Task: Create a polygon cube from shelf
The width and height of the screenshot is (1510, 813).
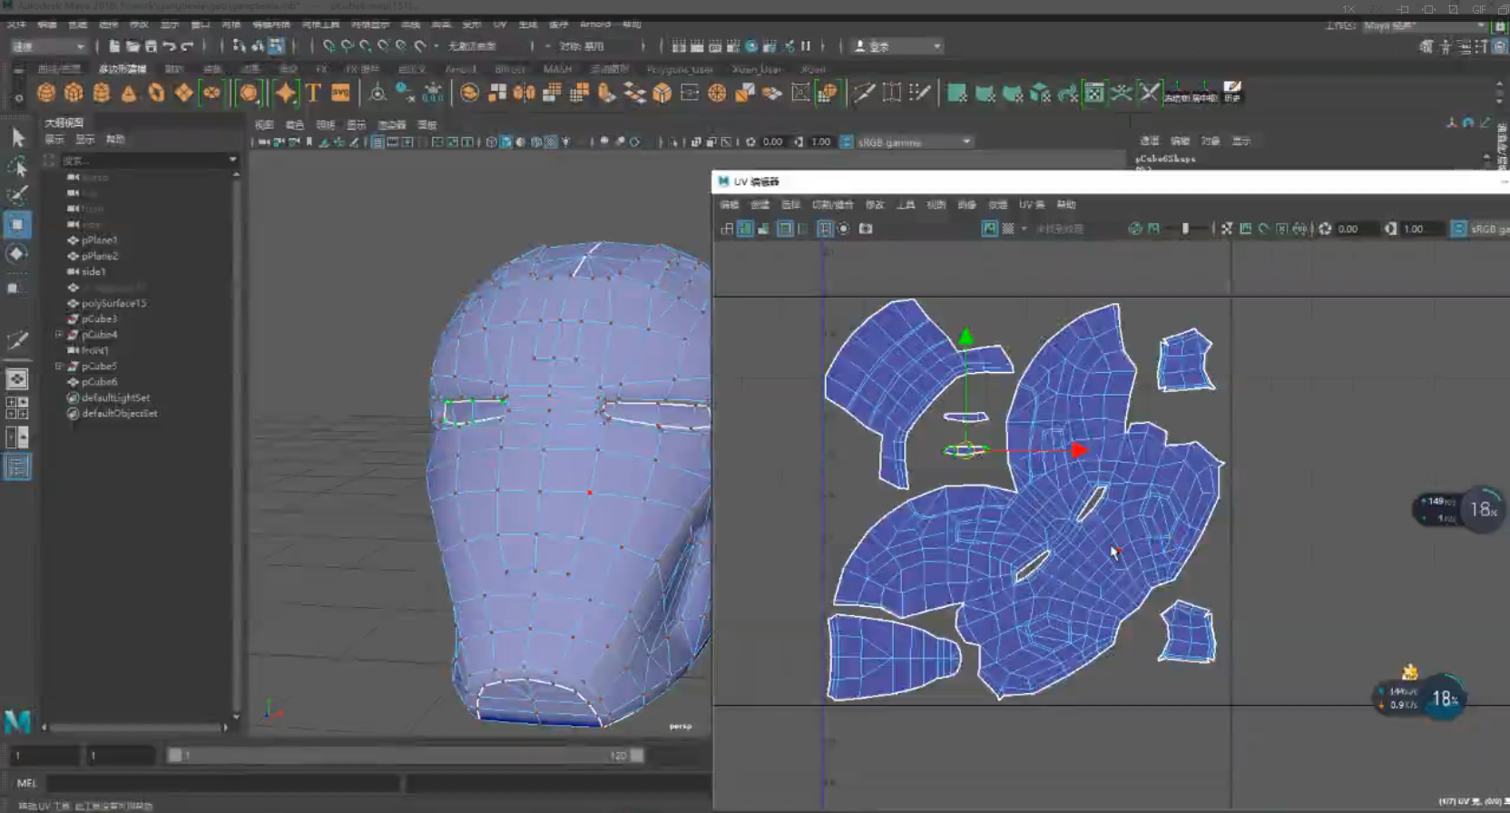Action: tap(74, 93)
